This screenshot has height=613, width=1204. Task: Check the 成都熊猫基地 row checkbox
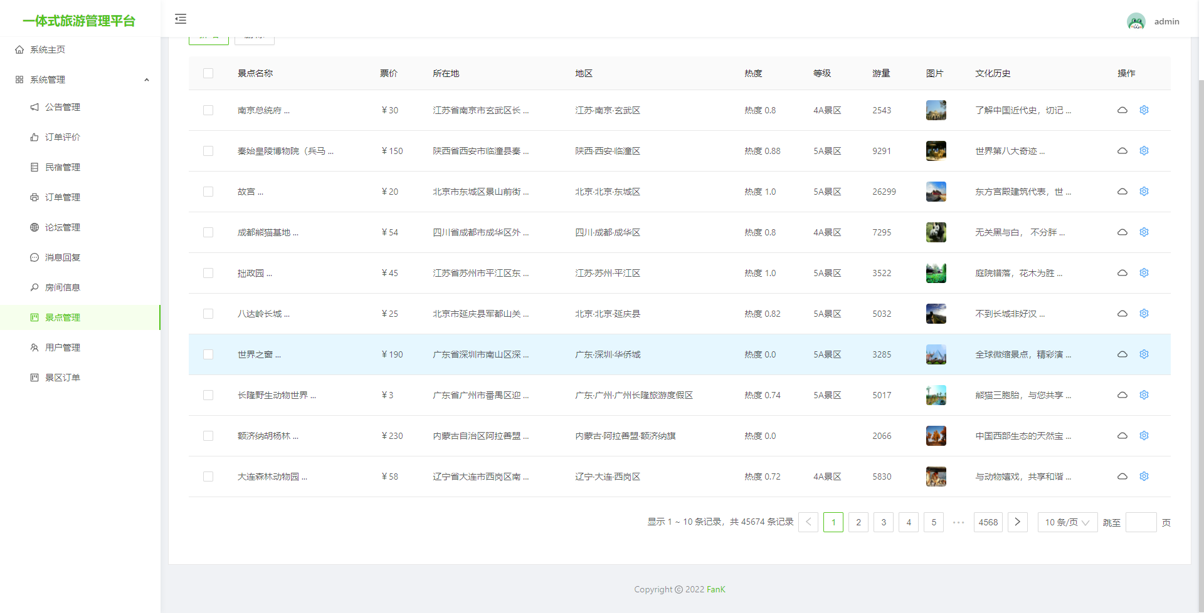click(208, 232)
